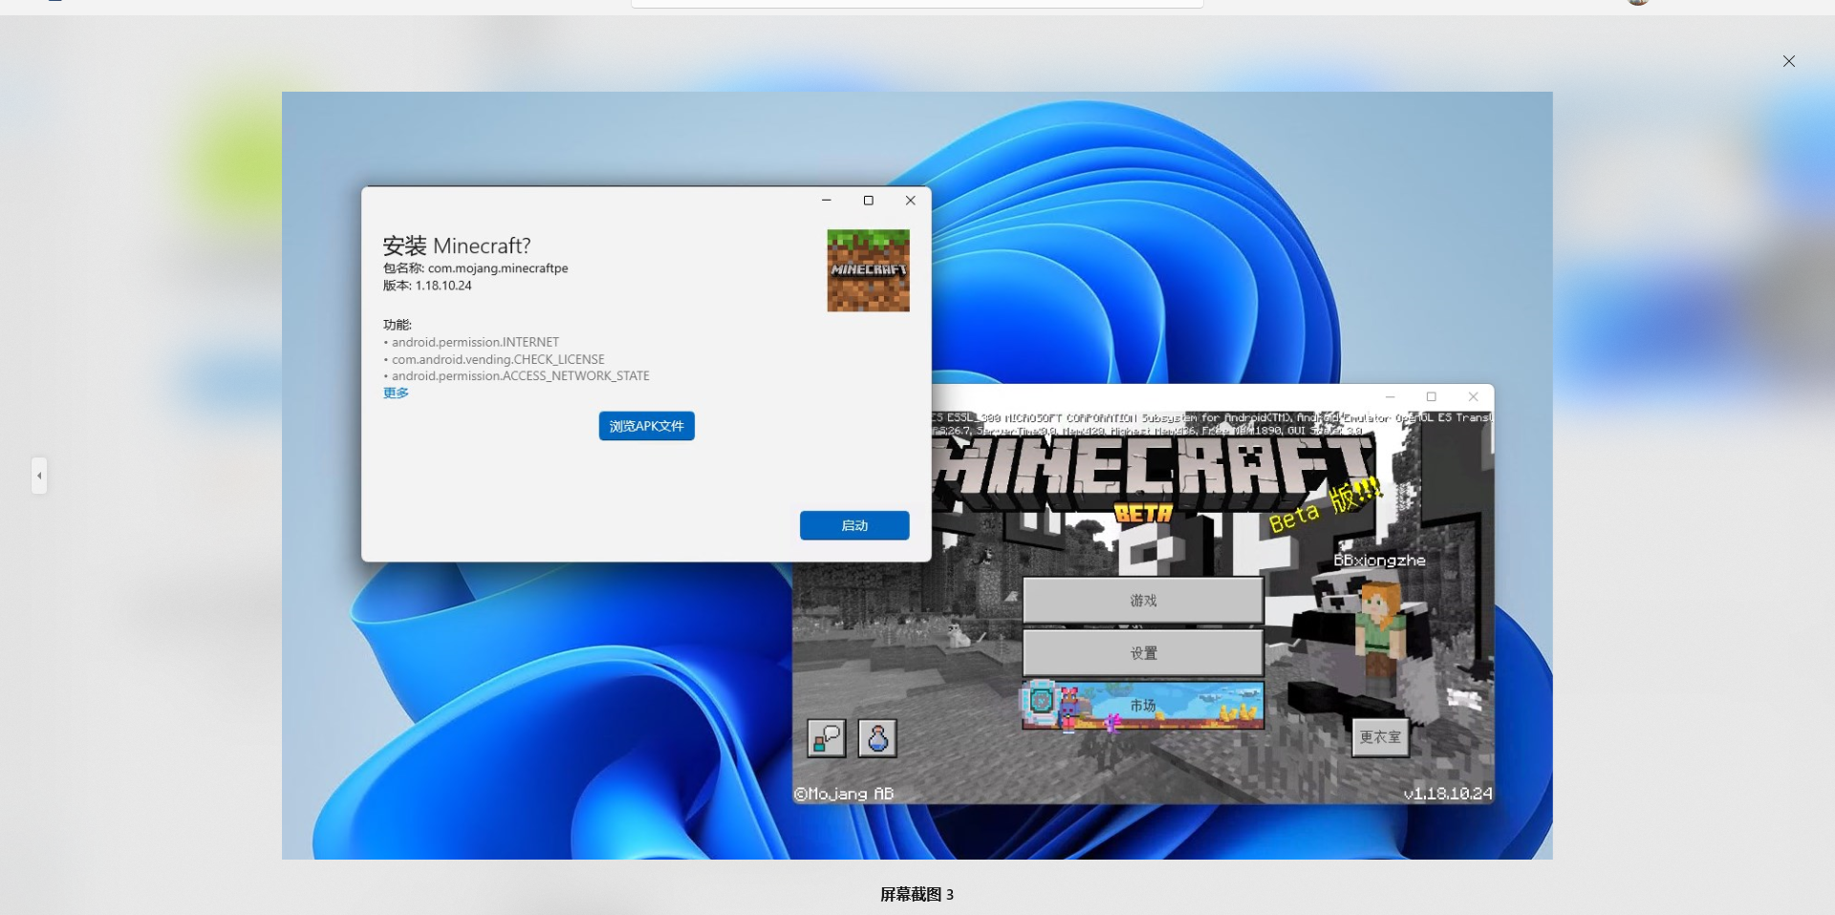Click the com.android.vending.CHECK_LICENSE entry
This screenshot has width=1835, height=915.
coord(498,359)
